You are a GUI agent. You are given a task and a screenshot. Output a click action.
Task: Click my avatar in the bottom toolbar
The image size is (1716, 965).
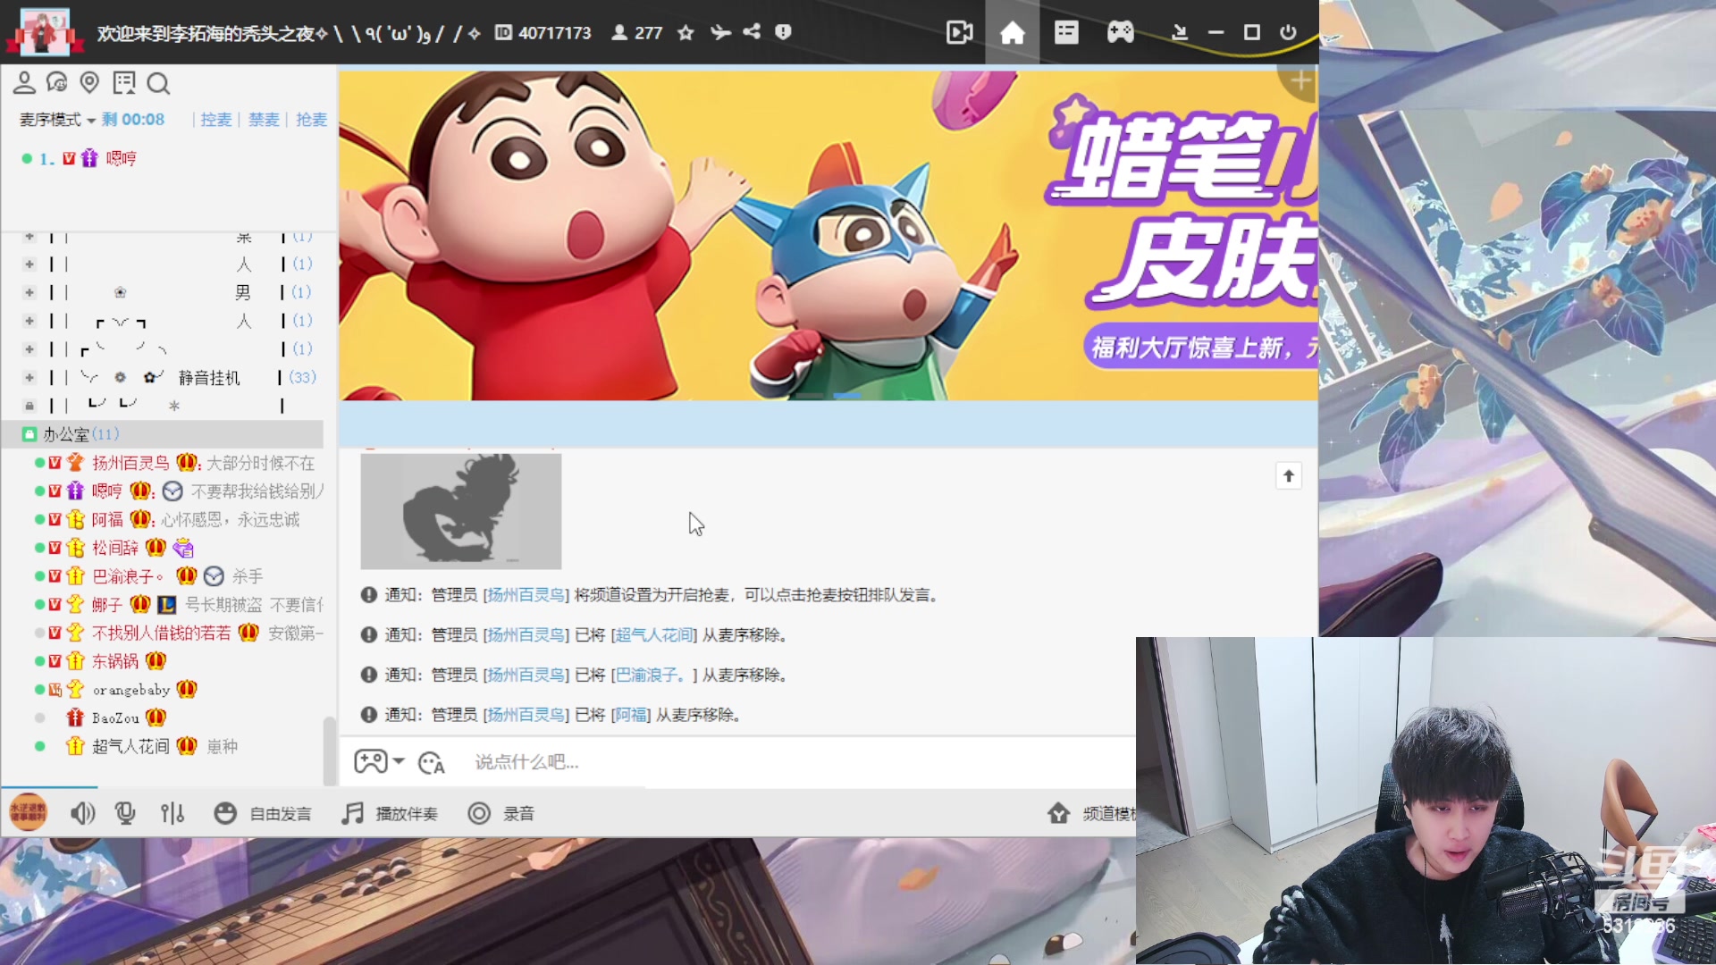pyautogui.click(x=28, y=812)
